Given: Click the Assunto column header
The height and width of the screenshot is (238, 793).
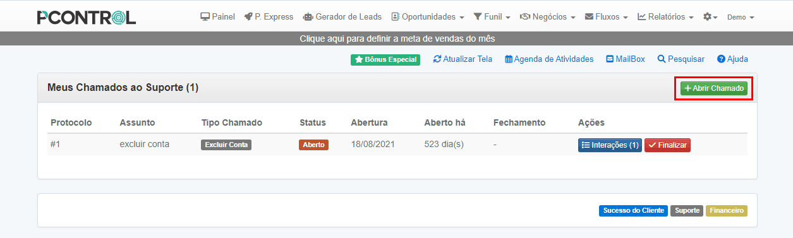Looking at the screenshot, I should click(x=137, y=122).
